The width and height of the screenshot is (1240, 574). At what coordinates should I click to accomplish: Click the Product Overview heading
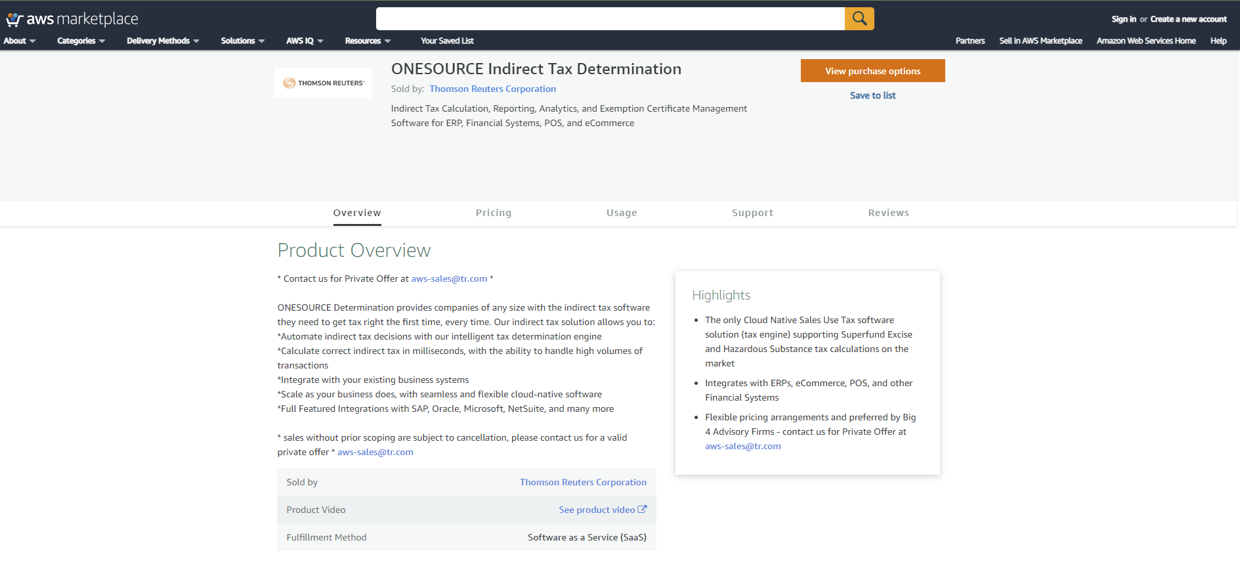[x=354, y=250]
